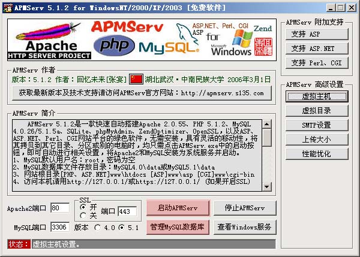Click the 版本：5.1.2 version text
Screen dimensions: 360x257
click(32, 80)
